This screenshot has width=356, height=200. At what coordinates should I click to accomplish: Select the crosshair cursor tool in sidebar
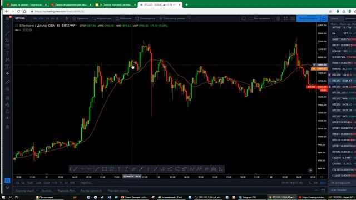[x=7, y=27]
